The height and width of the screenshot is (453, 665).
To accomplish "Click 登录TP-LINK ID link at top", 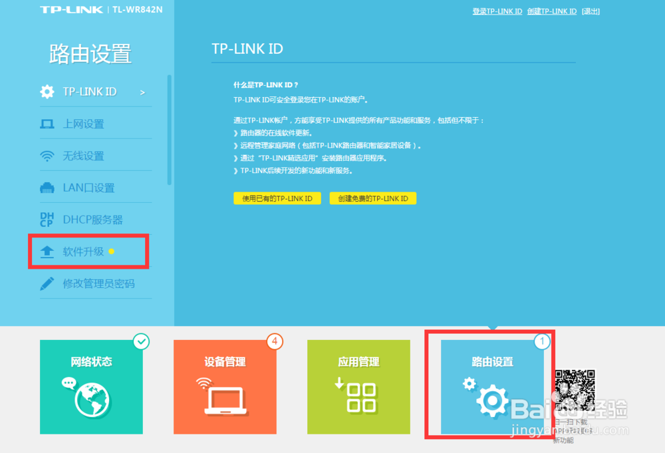I will [x=497, y=11].
